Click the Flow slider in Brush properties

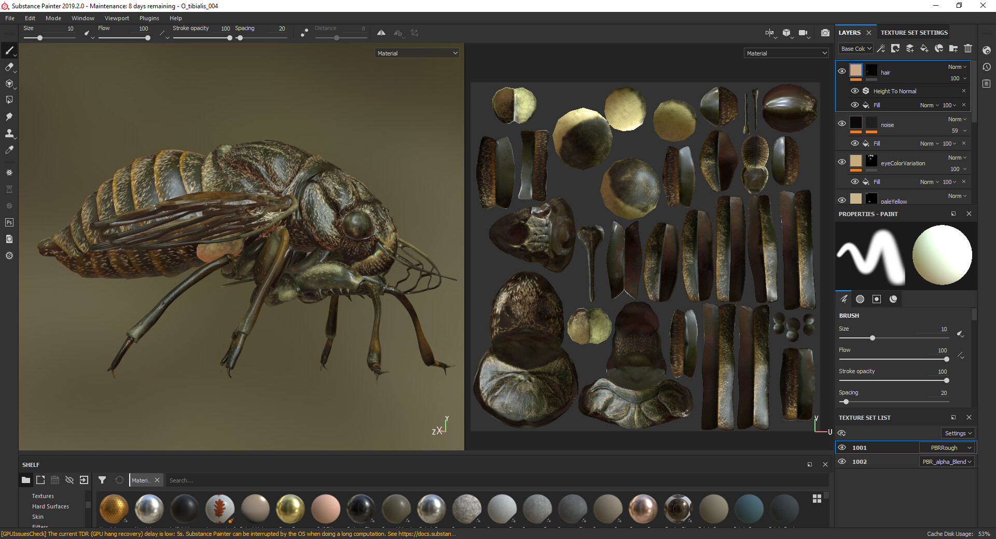point(893,359)
